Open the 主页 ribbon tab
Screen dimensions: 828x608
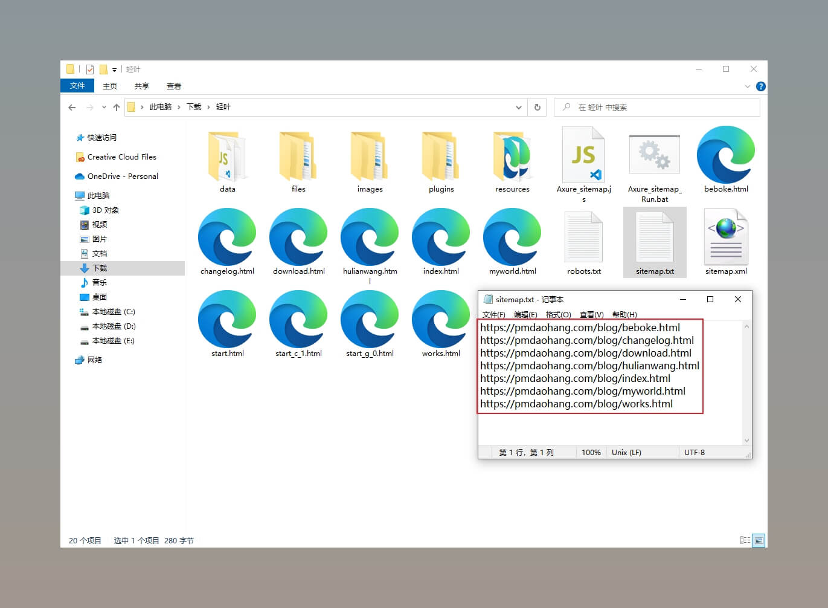pos(110,86)
